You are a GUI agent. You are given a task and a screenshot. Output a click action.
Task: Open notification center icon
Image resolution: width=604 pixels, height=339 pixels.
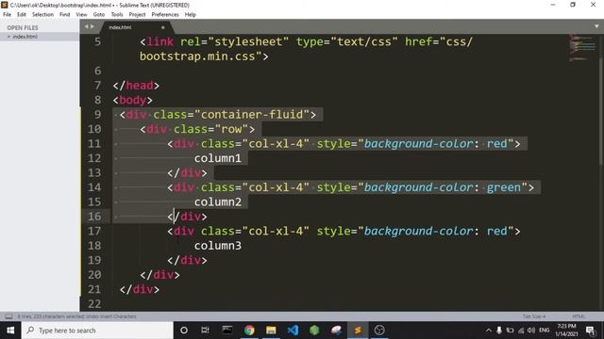tap(590, 331)
